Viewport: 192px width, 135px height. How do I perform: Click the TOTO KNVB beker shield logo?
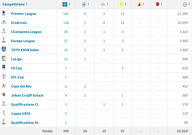click(4, 49)
